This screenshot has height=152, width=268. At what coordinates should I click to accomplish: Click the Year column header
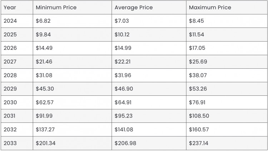click(17, 7)
